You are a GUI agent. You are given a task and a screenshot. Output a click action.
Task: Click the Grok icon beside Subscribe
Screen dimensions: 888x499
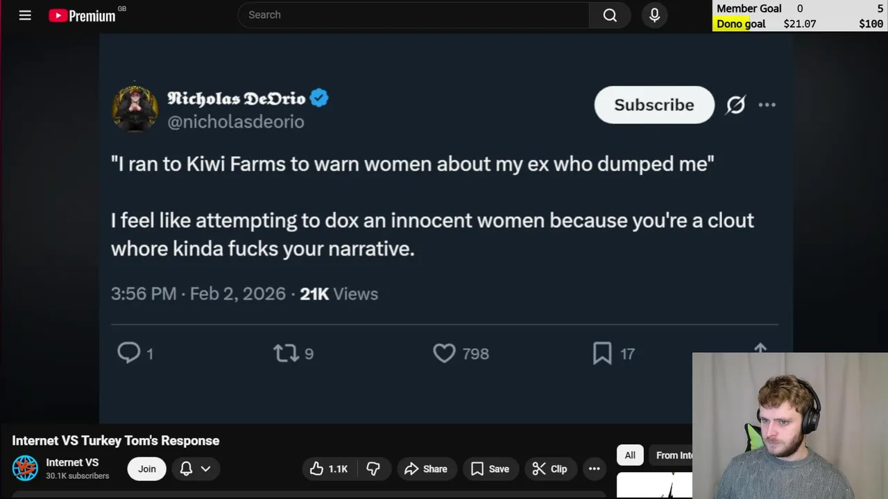(x=735, y=105)
